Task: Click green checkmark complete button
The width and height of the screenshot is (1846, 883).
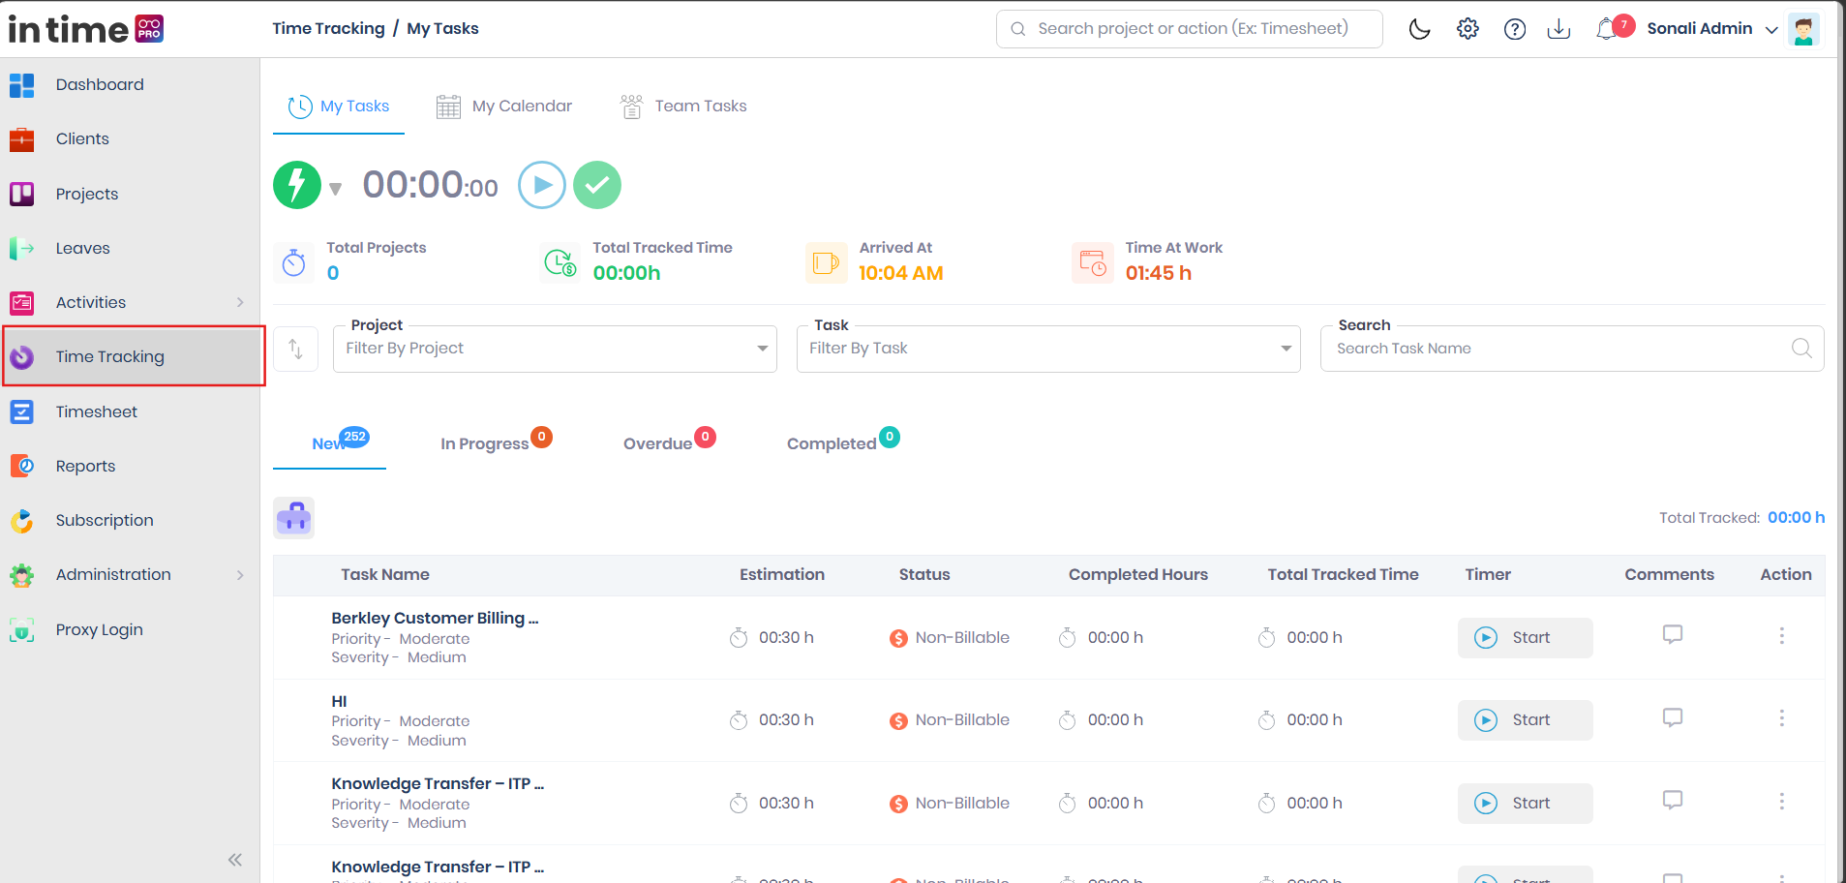Action: [597, 185]
